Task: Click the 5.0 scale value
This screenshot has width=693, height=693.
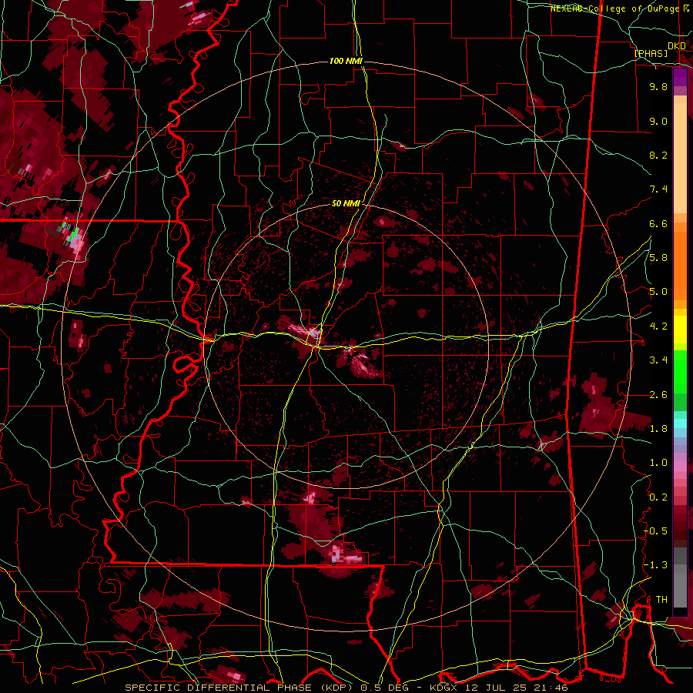Action: (658, 292)
